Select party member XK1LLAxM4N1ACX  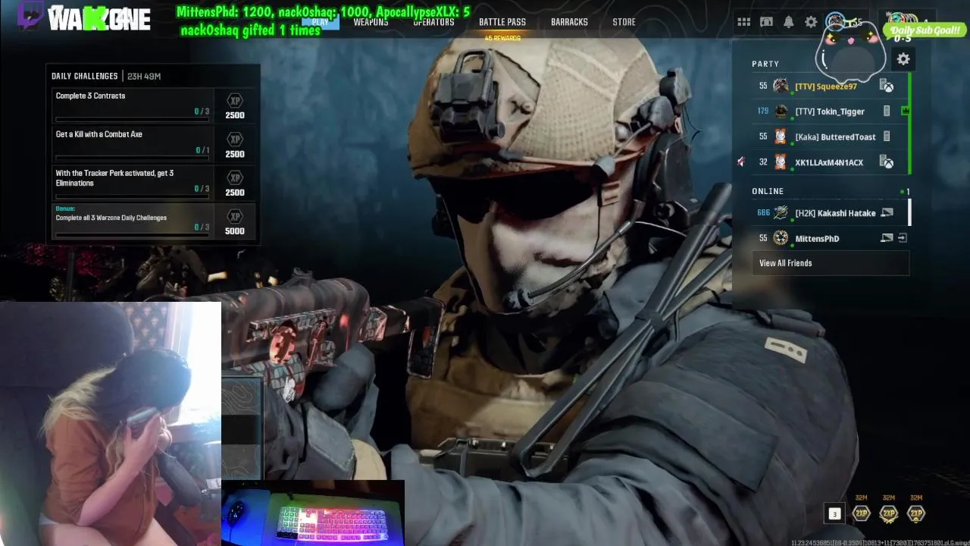(x=831, y=162)
